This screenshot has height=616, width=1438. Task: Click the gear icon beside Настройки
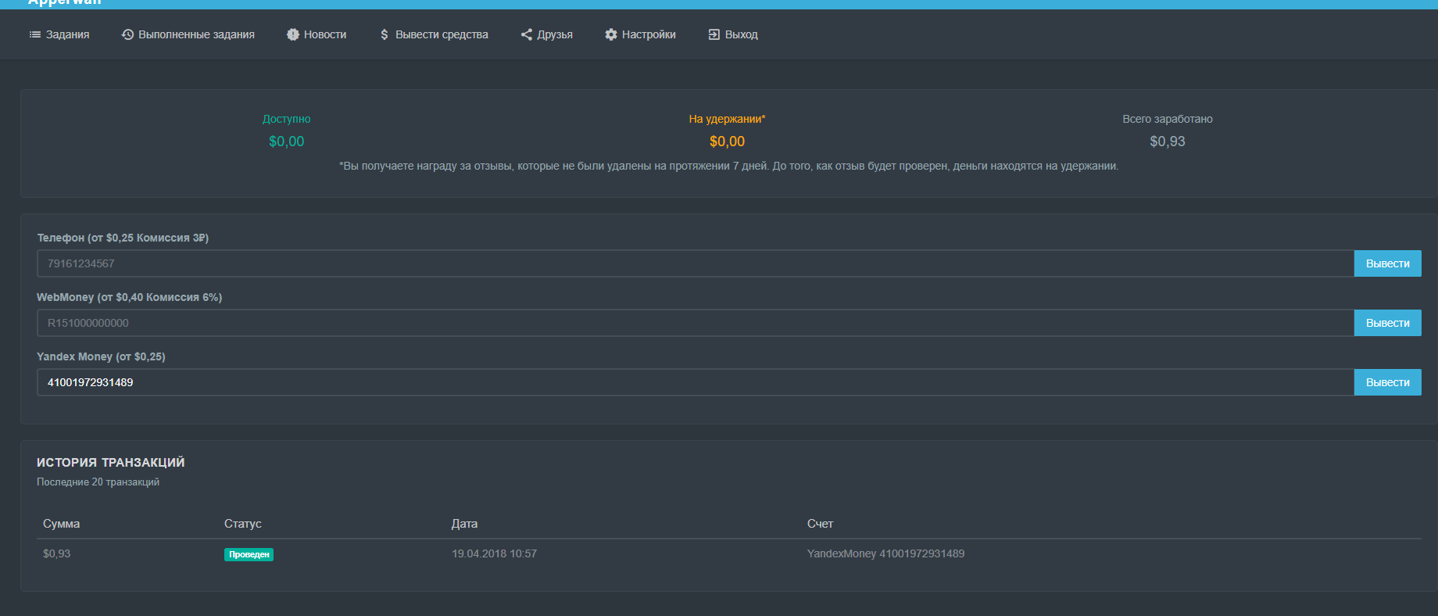(611, 34)
